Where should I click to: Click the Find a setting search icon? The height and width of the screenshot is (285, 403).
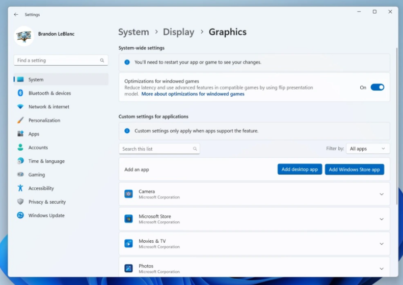click(x=102, y=61)
